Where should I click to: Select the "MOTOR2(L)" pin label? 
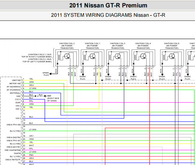(15, 93)
